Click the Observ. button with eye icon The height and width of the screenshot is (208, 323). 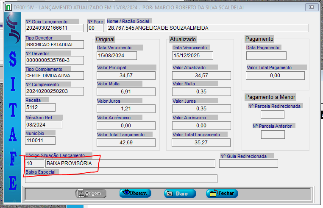[x=135, y=193]
